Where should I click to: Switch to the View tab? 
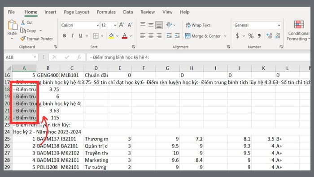167,12
